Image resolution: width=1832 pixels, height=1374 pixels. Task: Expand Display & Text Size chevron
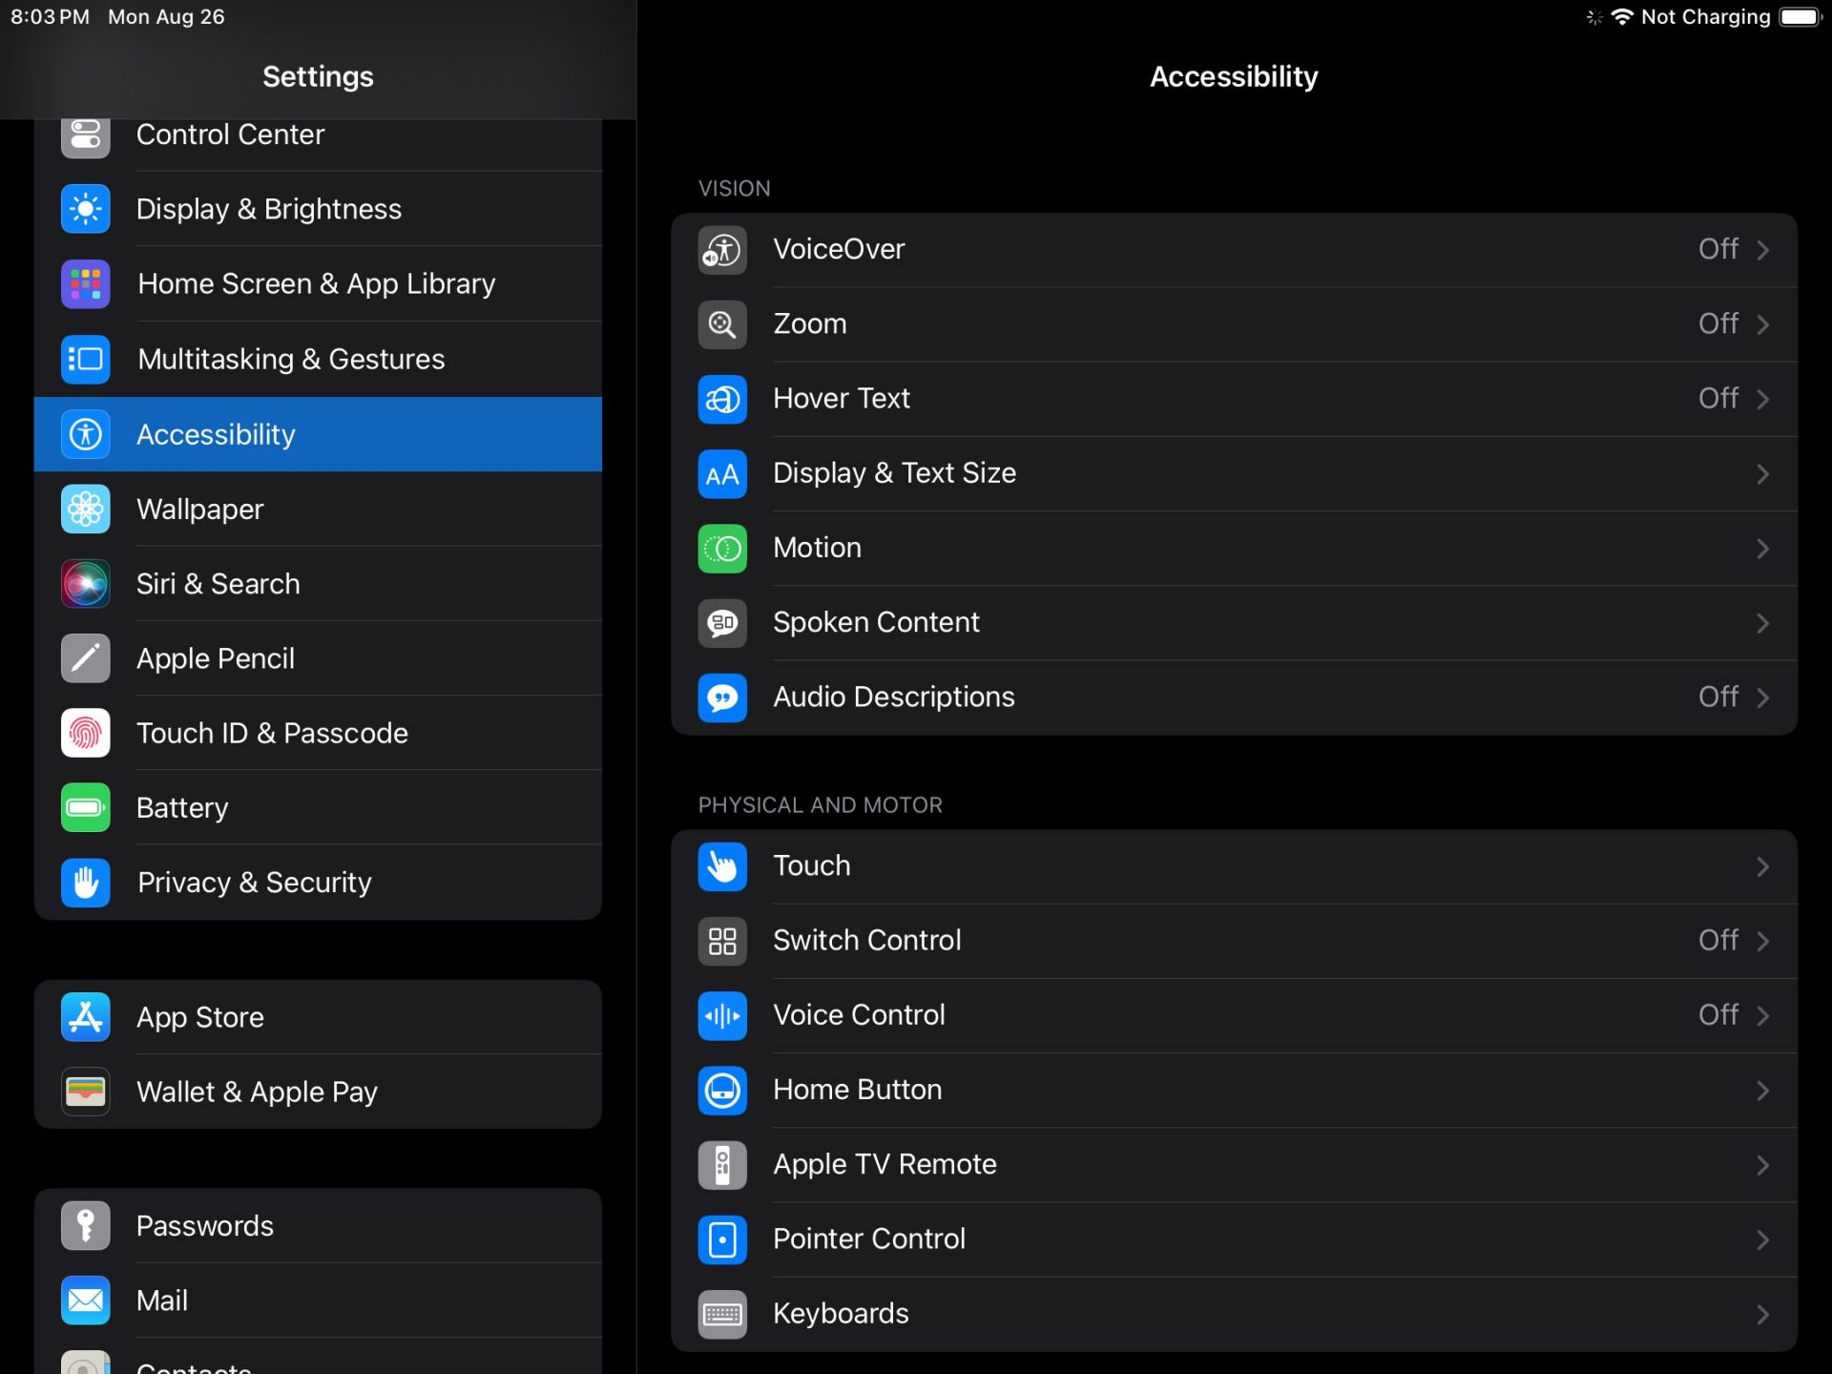point(1762,474)
